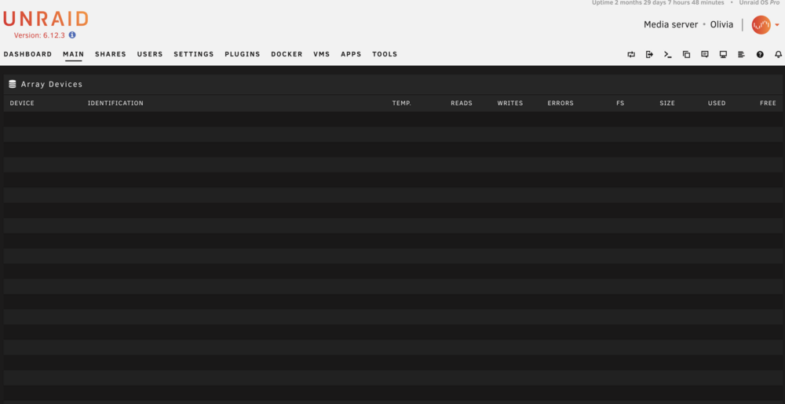Click the IDENTIFICATION column header
Viewport: 785px width, 404px height.
tap(115, 104)
